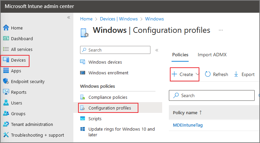The height and width of the screenshot is (143, 260).
Task: Collapse the Windows blade menu pane
Action: coord(157,50)
